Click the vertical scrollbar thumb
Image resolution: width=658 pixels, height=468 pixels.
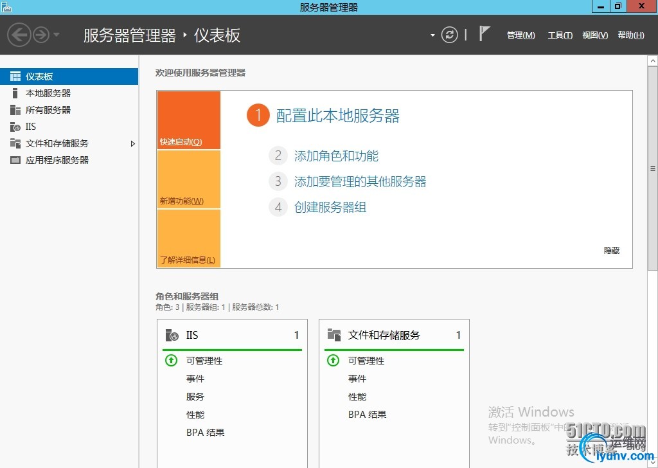[653, 168]
